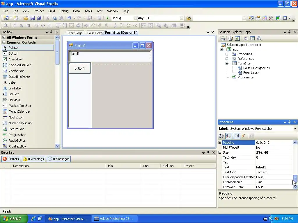Image resolution: width=298 pixels, height=223 pixels.
Task: Click the Alphabetical sort icon in Properties
Action: click(x=228, y=136)
